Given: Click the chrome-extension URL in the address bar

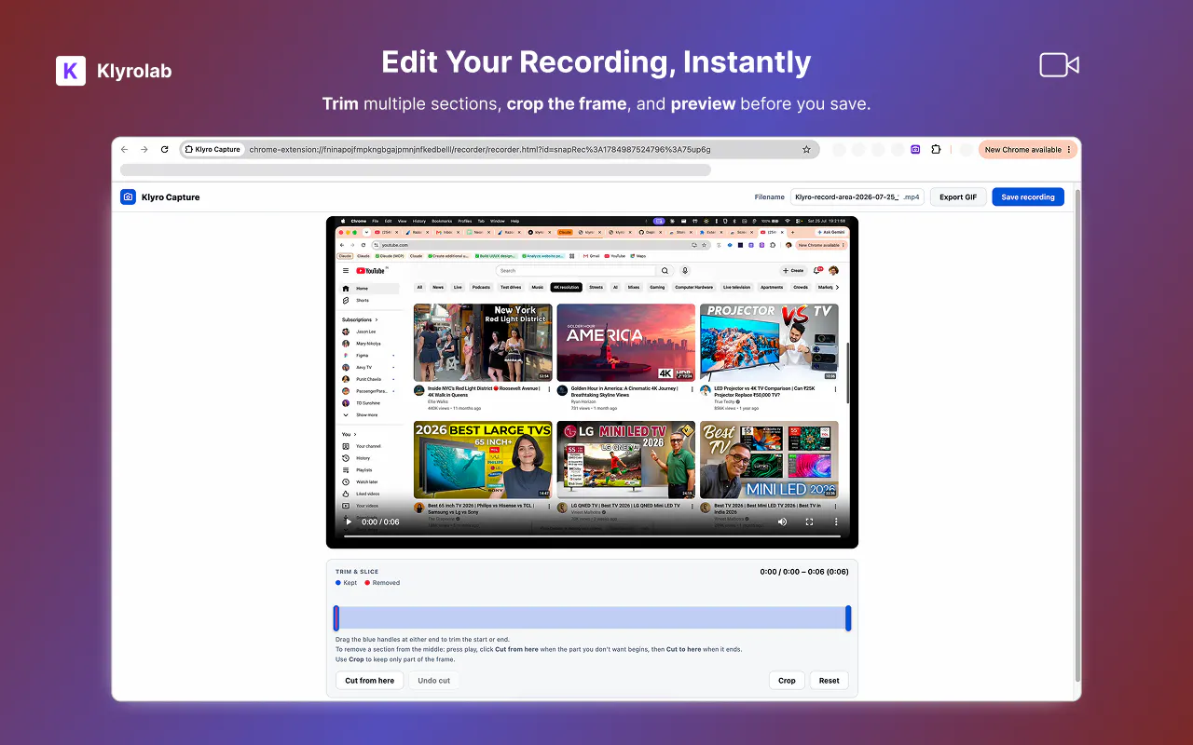Looking at the screenshot, I should pyautogui.click(x=480, y=149).
